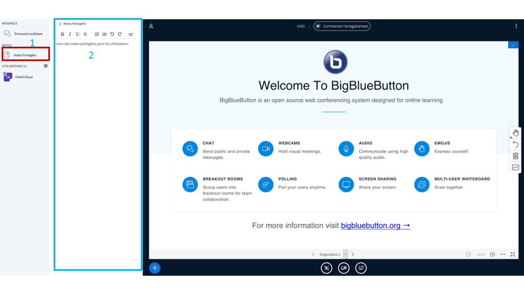Toggle italic formatting in the notes

(70, 34)
